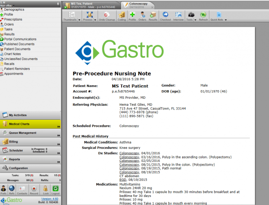This screenshot has width=269, height=205.
Task: Switch to the MS Test Patient tab
Action: coord(91,5)
